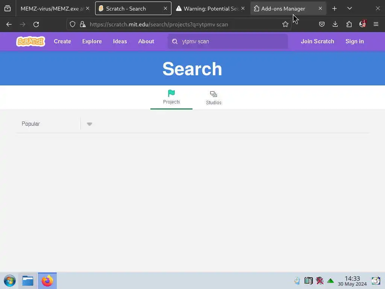The width and height of the screenshot is (385, 289).
Task: Click Sign in
Action: click(355, 41)
